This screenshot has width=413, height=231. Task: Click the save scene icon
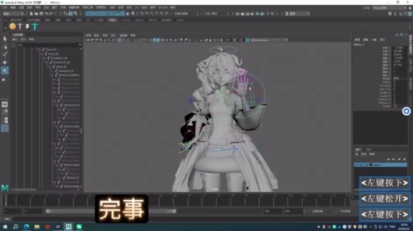(x=41, y=14)
